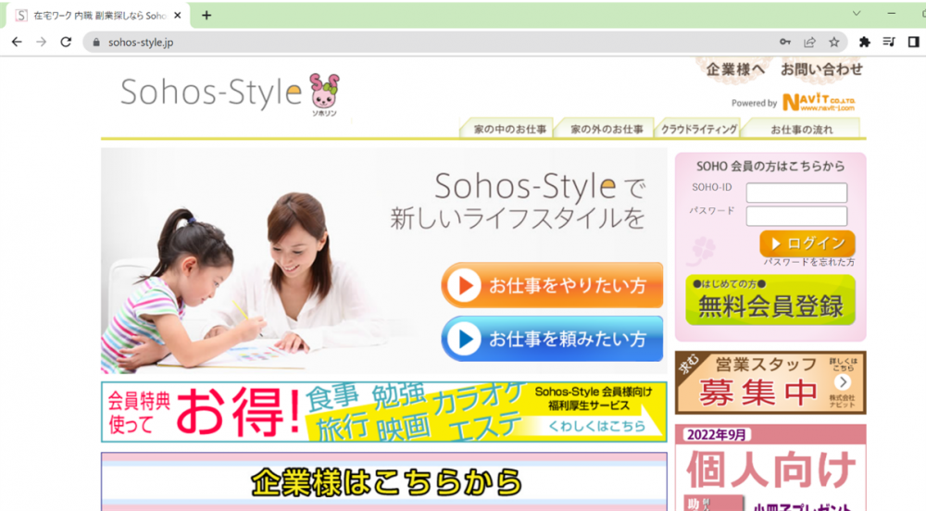Image resolution: width=926 pixels, height=511 pixels.
Task: Open a new browser tab
Action: 206,16
